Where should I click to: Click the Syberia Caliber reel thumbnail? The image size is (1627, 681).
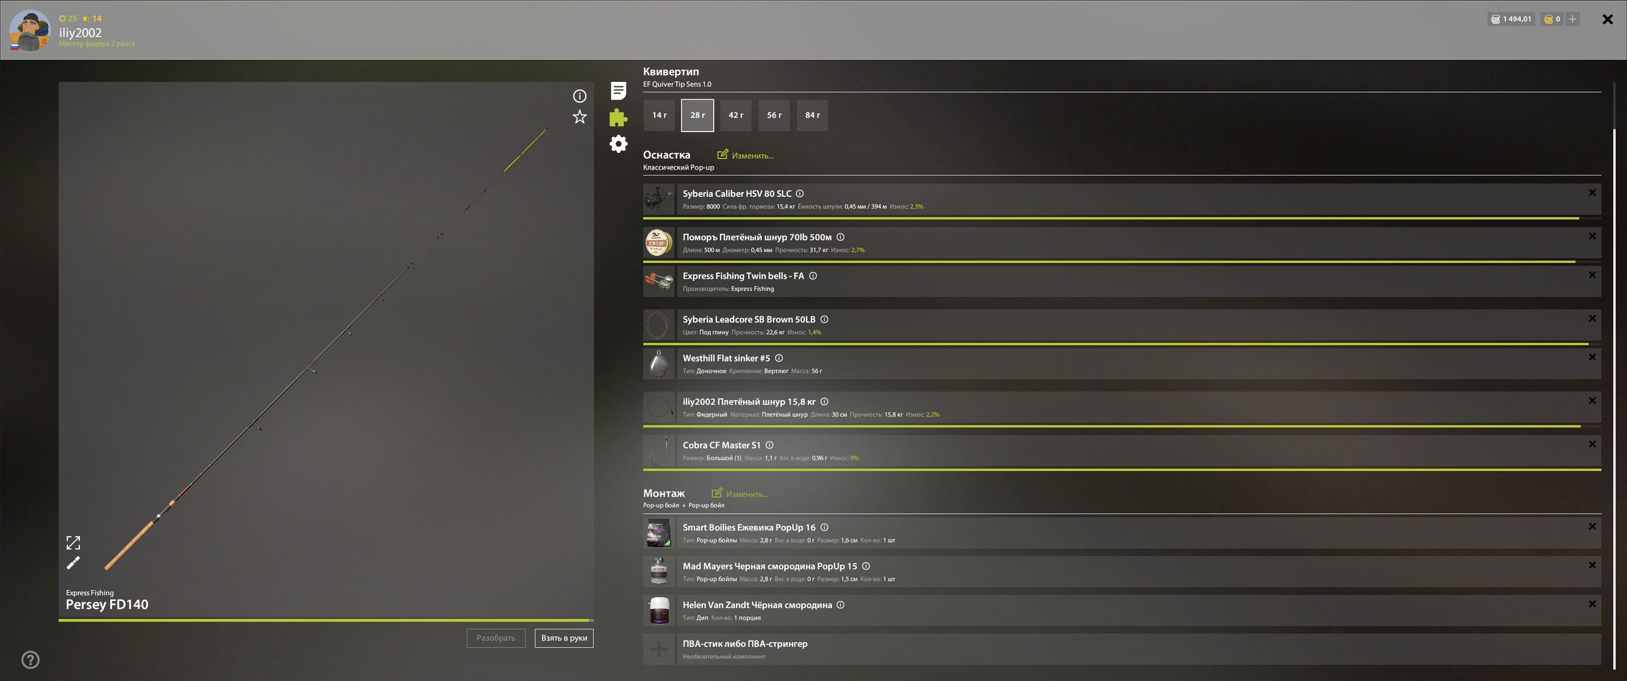coord(658,199)
